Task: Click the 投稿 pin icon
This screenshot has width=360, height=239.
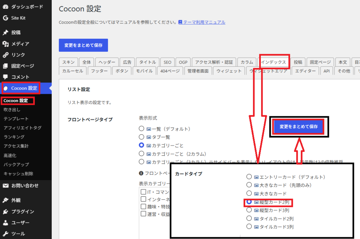Action: pyautogui.click(x=6, y=33)
